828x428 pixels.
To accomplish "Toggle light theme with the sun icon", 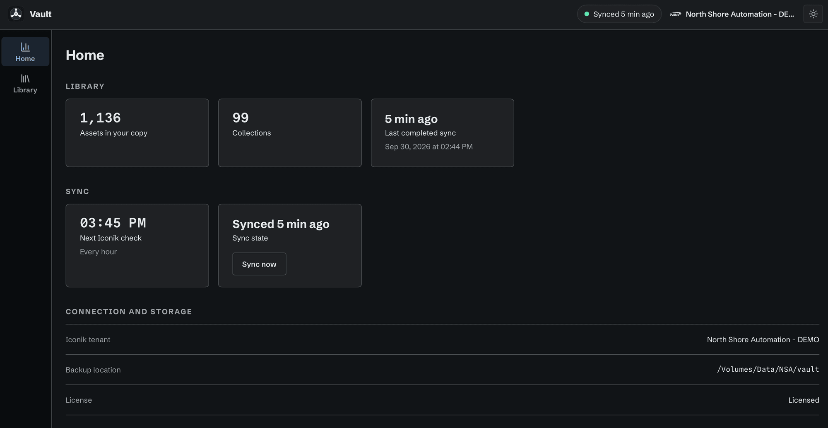I will coord(813,14).
